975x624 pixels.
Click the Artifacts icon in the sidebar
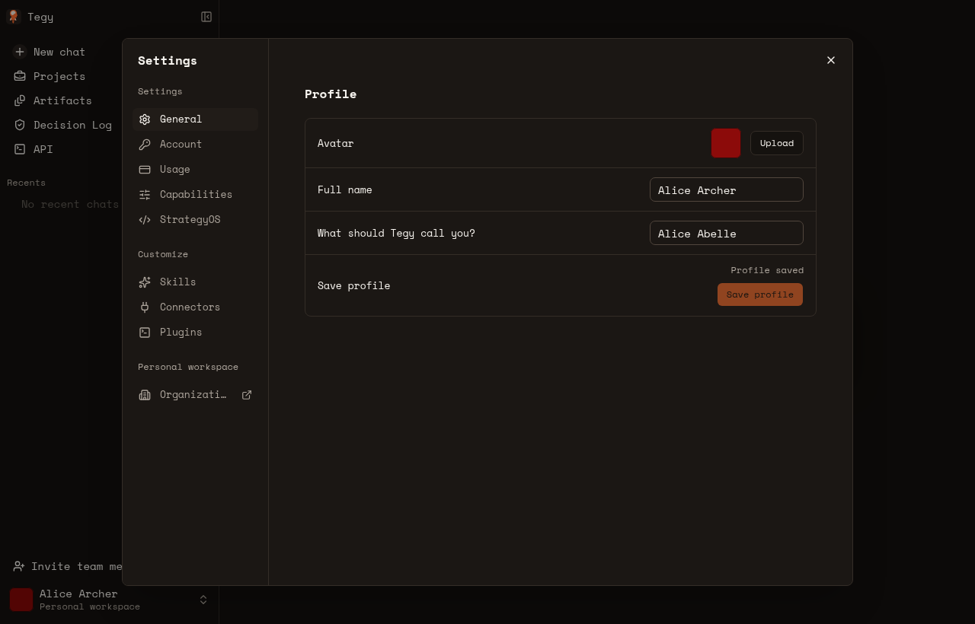(x=20, y=100)
